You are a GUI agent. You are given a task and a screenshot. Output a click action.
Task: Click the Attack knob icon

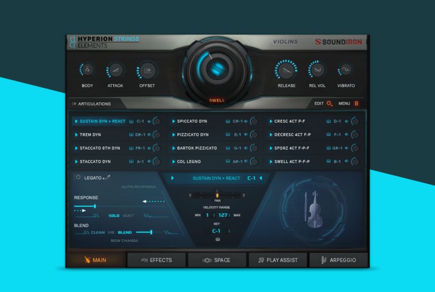[x=115, y=70]
